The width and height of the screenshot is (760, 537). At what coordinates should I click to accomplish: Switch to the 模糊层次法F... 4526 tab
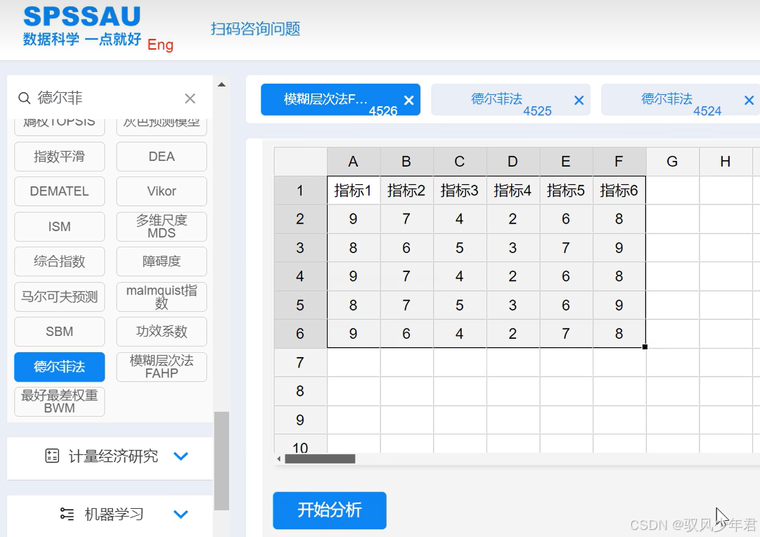[340, 100]
